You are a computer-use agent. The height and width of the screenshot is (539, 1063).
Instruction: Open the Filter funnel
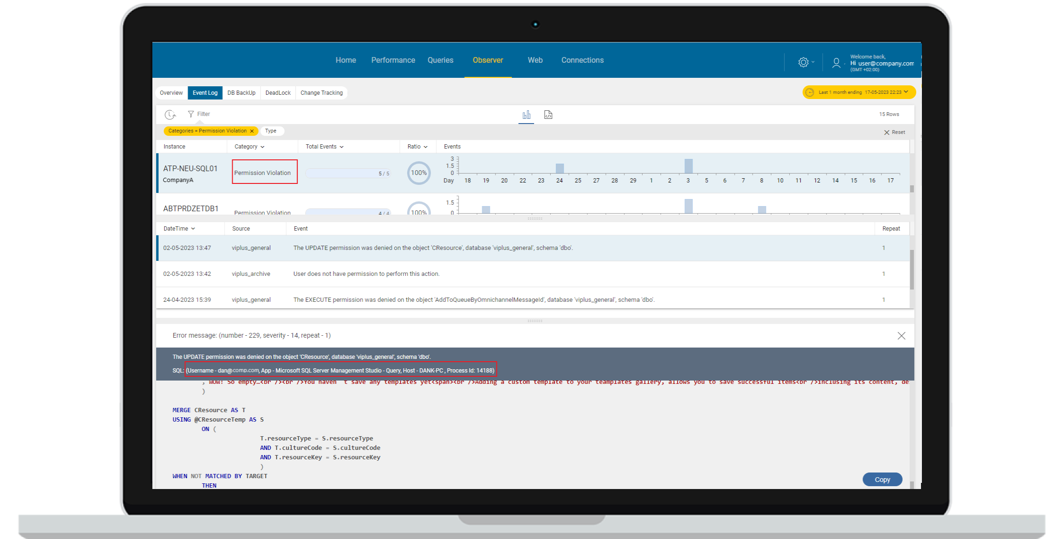pyautogui.click(x=199, y=114)
